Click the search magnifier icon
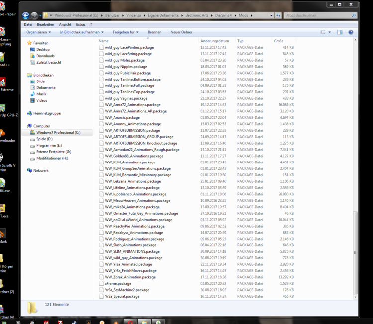 354,16
